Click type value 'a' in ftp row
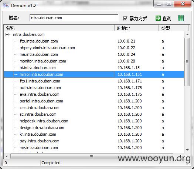The width and height of the screenshot is (194, 169). 163,41
